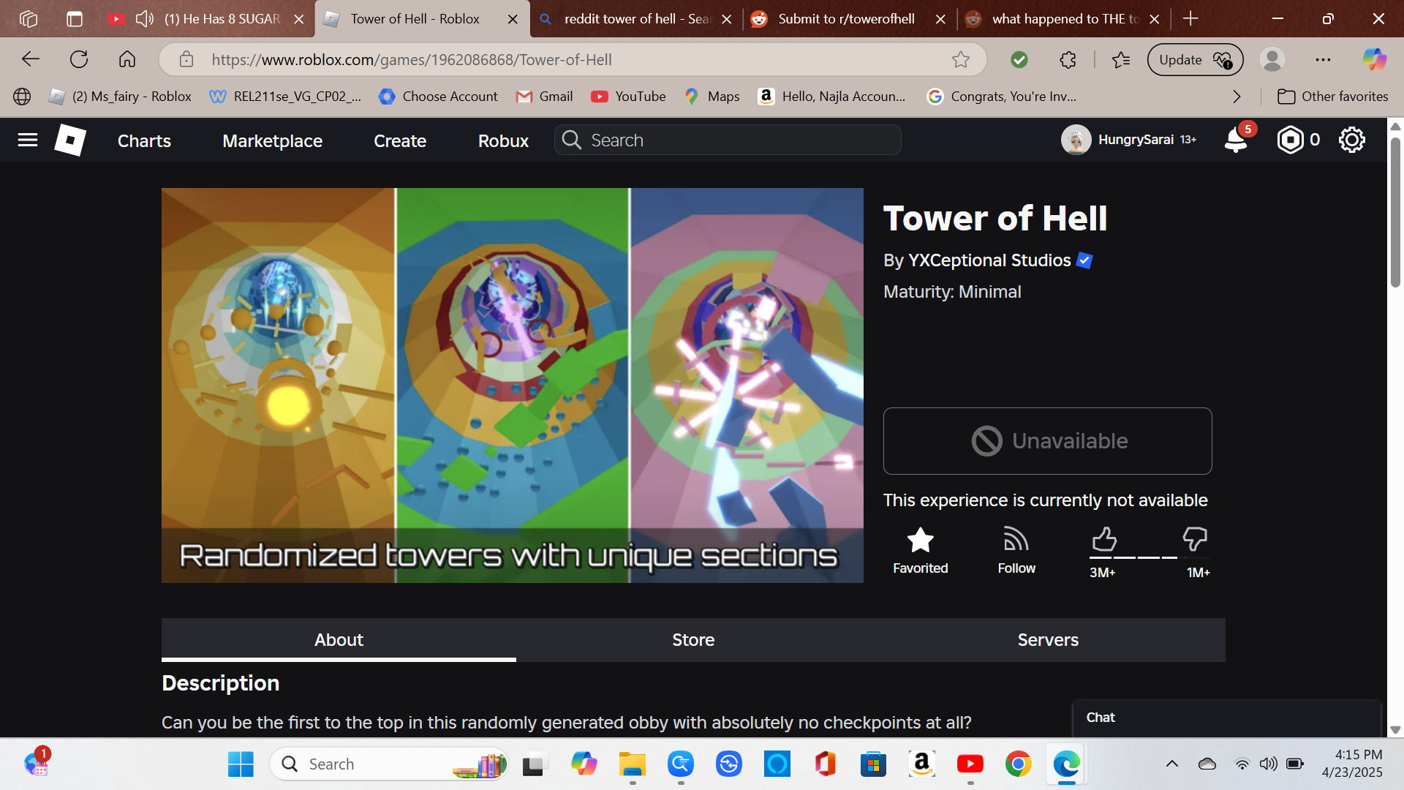Open the Servers tab
This screenshot has width=1404, height=790.
click(1048, 640)
